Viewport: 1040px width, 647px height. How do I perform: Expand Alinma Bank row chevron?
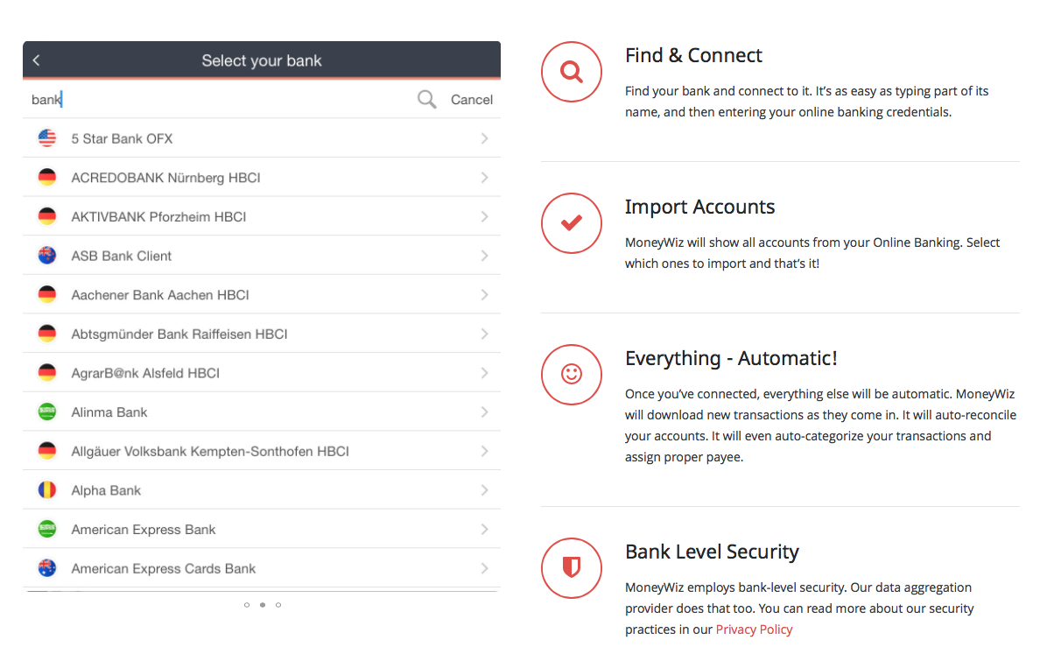point(484,412)
